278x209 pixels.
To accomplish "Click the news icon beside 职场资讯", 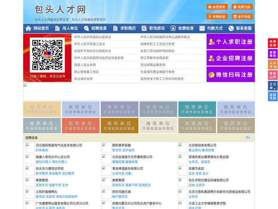I will [144, 28].
